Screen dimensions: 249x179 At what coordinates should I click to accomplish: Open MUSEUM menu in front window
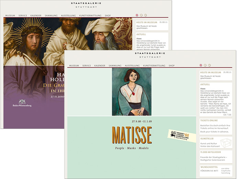pos(74,65)
